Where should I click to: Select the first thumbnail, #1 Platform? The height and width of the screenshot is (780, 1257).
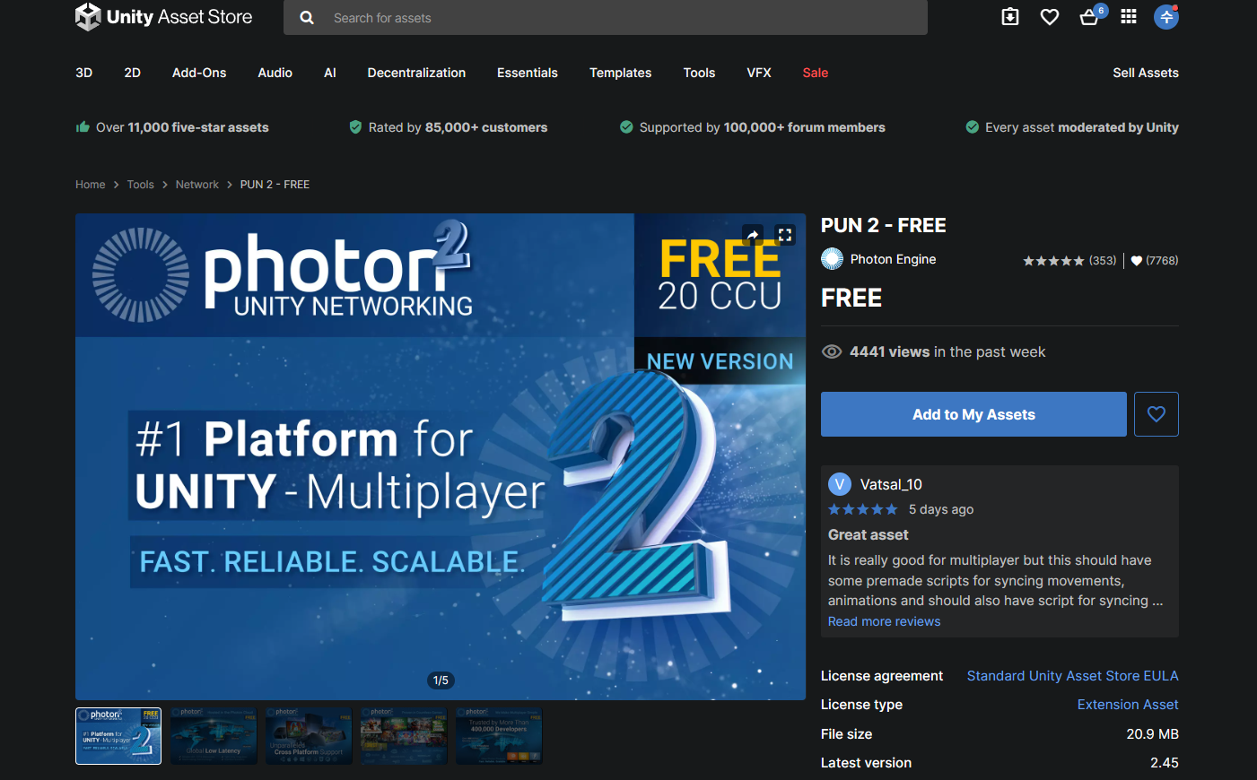tap(118, 736)
